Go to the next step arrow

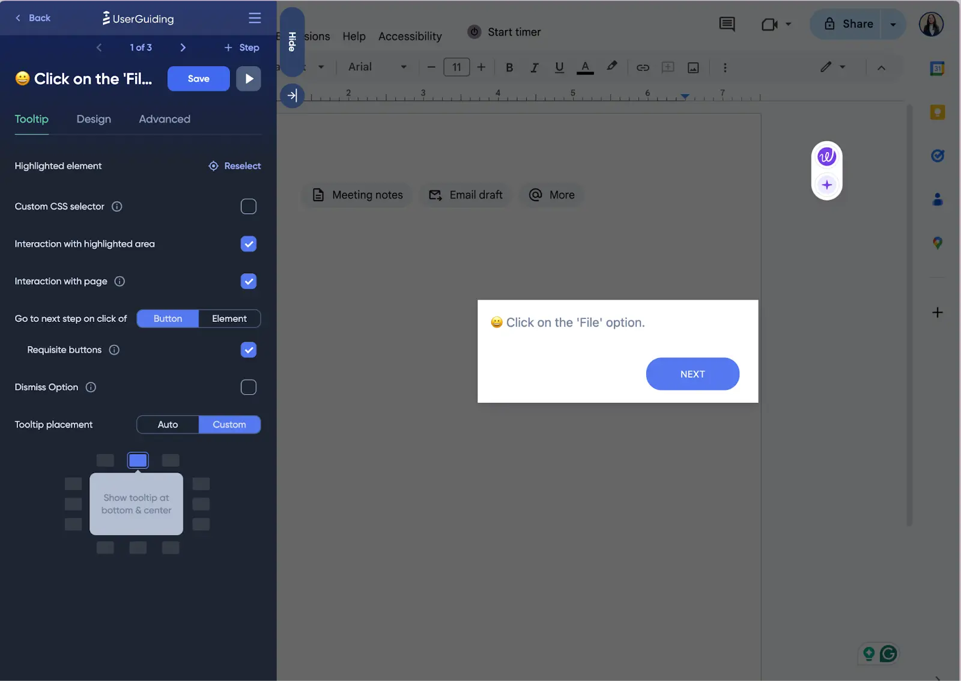pos(183,47)
